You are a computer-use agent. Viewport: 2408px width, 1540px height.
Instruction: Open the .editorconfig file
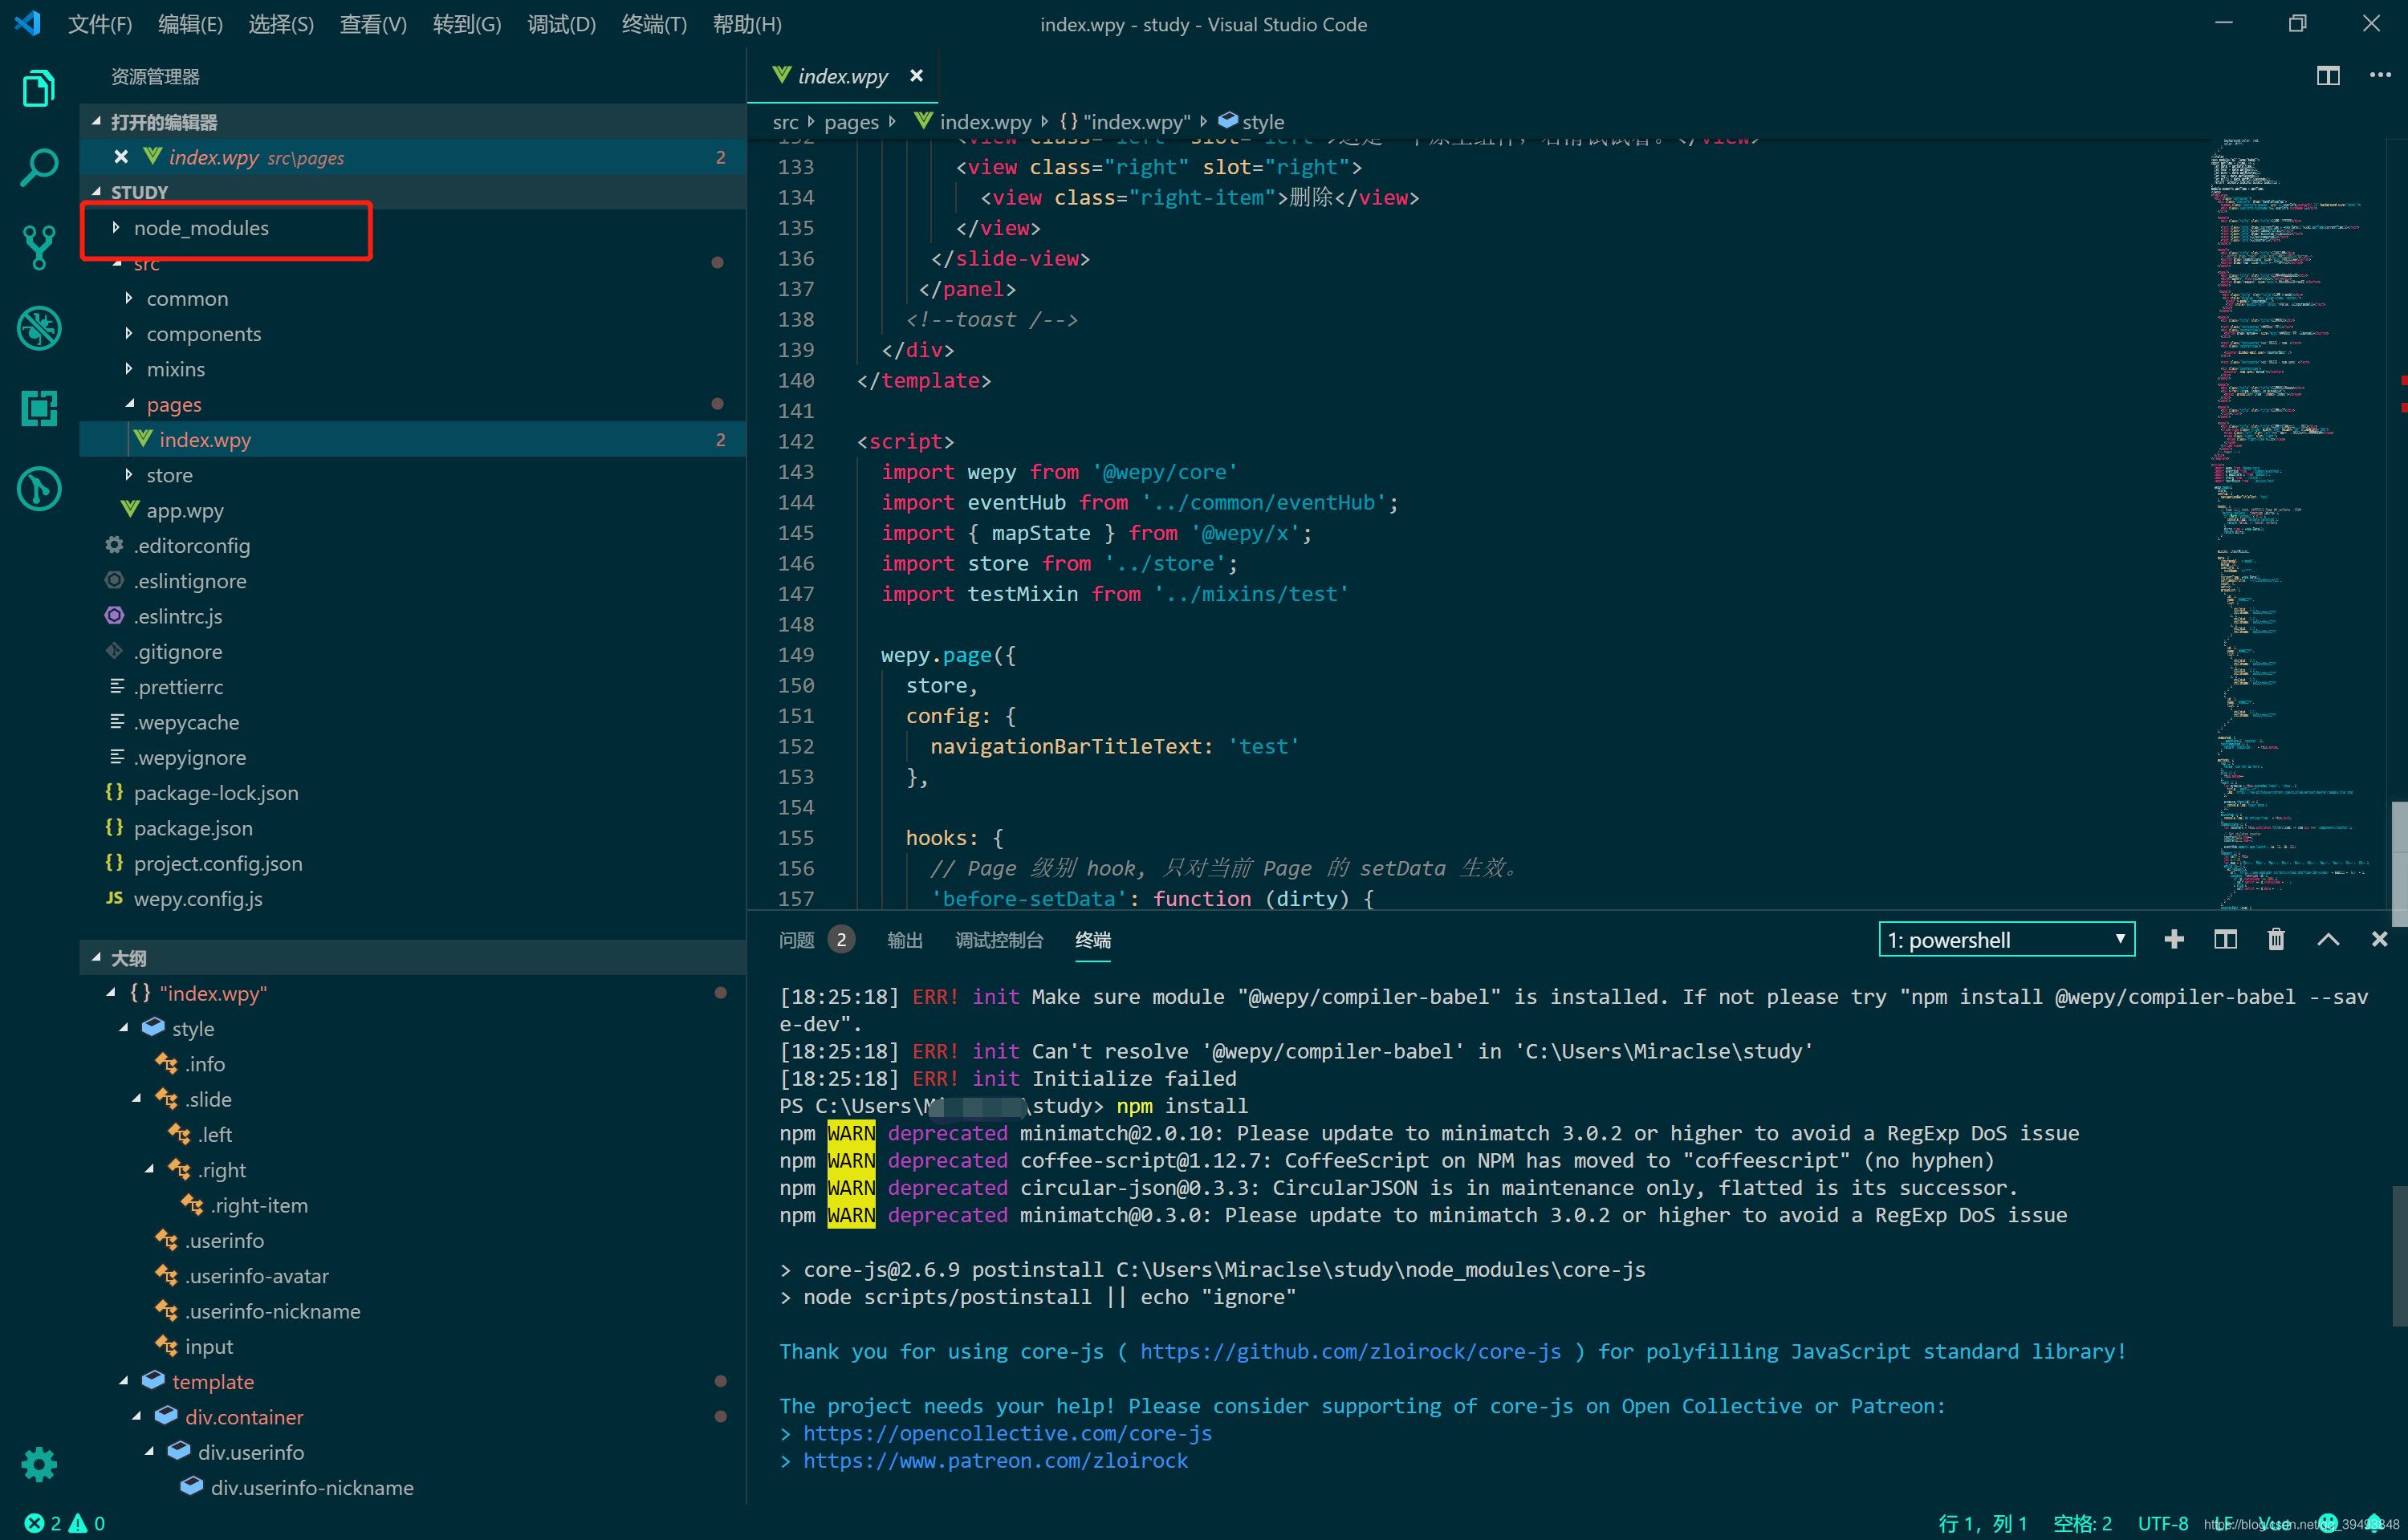412,546
